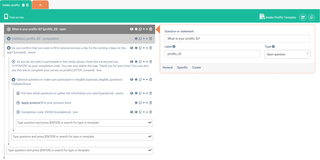Image resolution: width=320 pixels, height=160 pixels.
Task: Move the questions yesno item down
Action: (147, 94)
